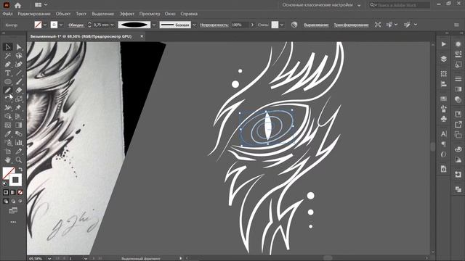Open the Layers panel icon

pyautogui.click(x=444, y=59)
